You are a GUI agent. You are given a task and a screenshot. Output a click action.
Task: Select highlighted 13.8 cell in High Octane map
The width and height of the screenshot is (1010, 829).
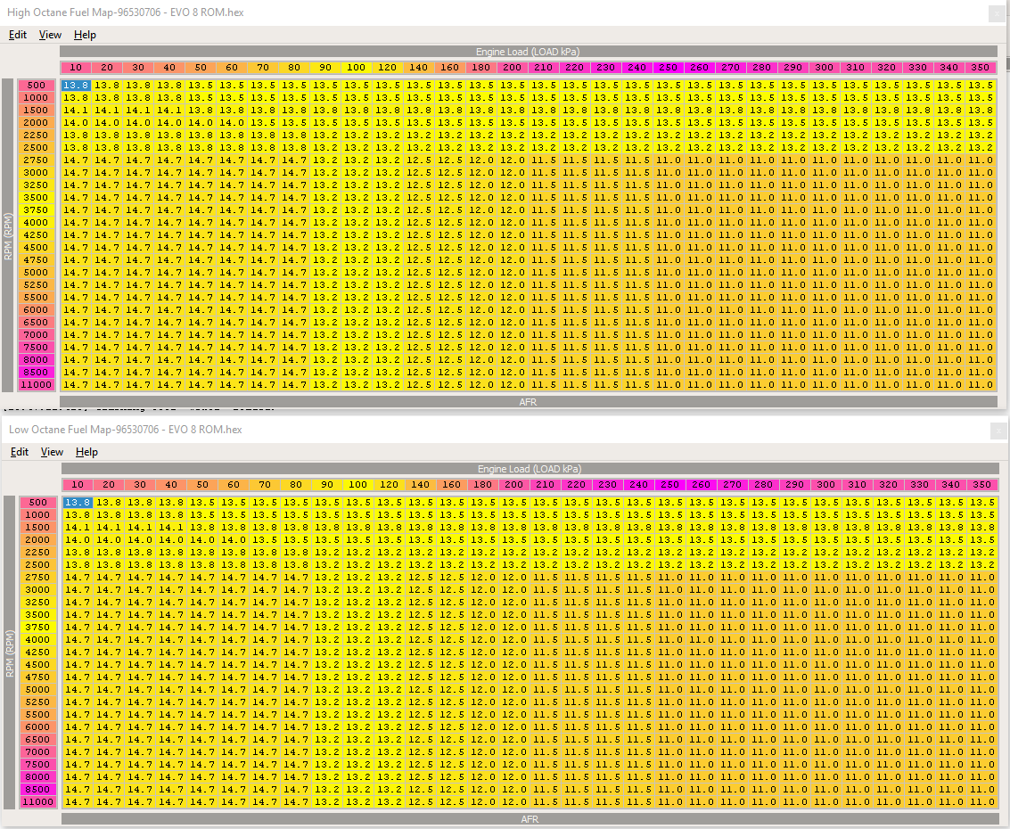(x=76, y=85)
